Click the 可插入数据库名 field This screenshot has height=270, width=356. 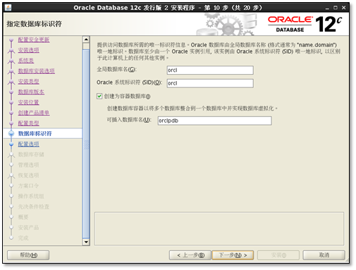click(214, 121)
